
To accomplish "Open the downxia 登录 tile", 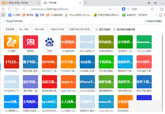I will point(144,42).
